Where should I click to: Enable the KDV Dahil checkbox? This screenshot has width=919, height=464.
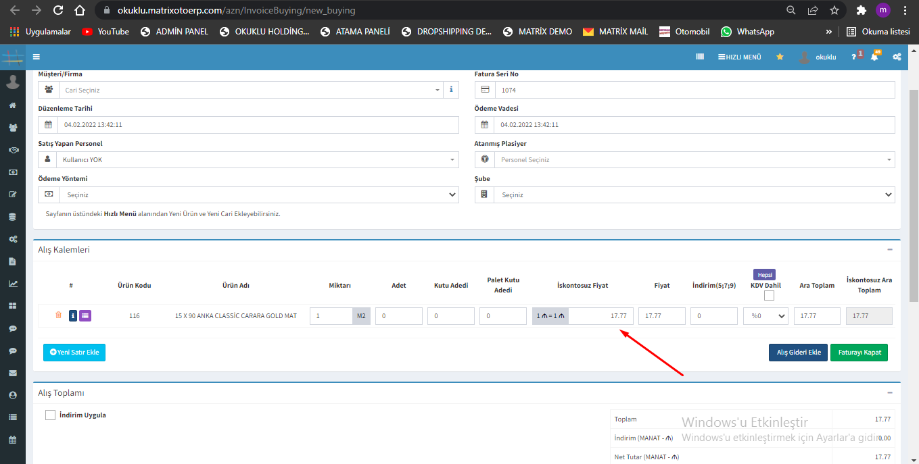point(769,296)
